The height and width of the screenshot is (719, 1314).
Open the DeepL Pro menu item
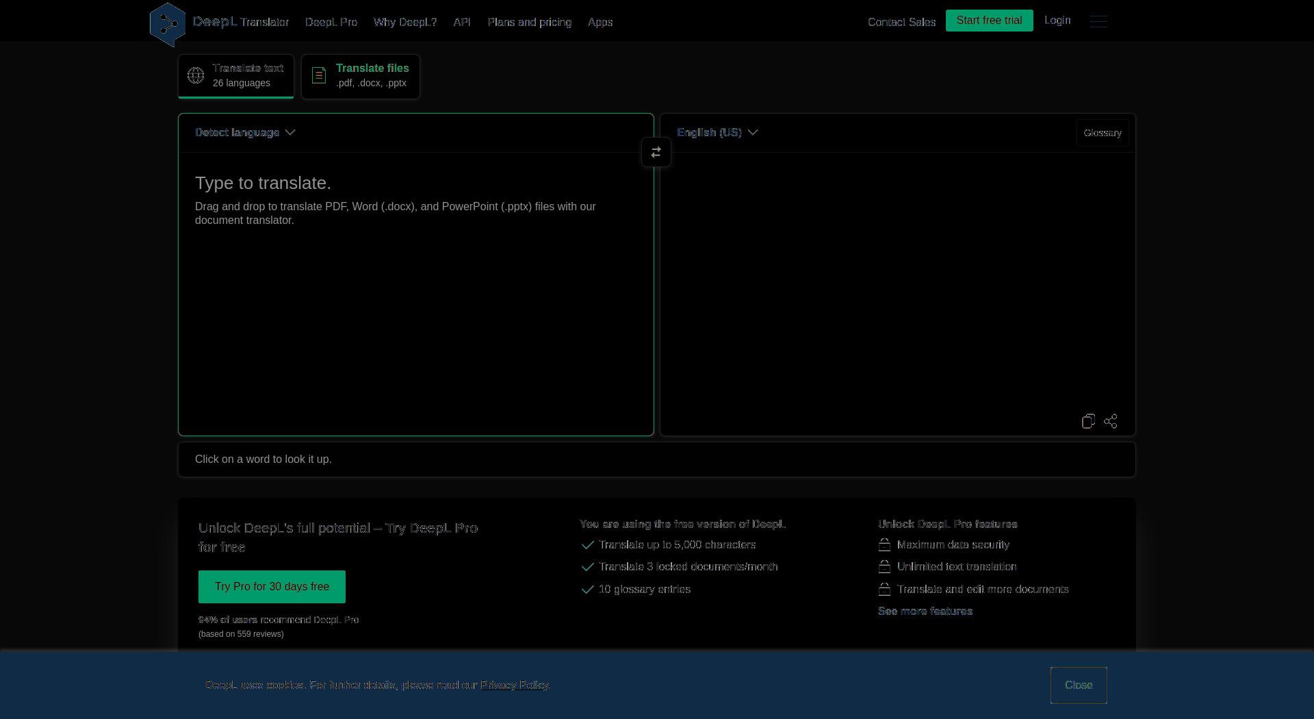tap(331, 23)
